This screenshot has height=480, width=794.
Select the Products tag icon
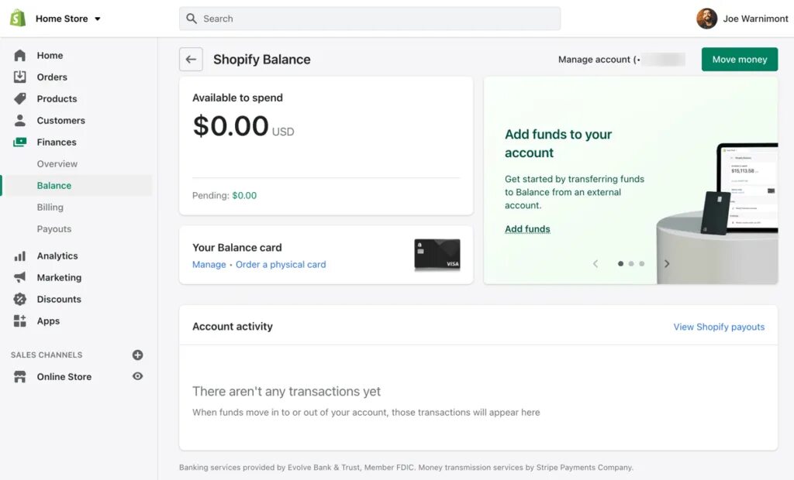[19, 98]
